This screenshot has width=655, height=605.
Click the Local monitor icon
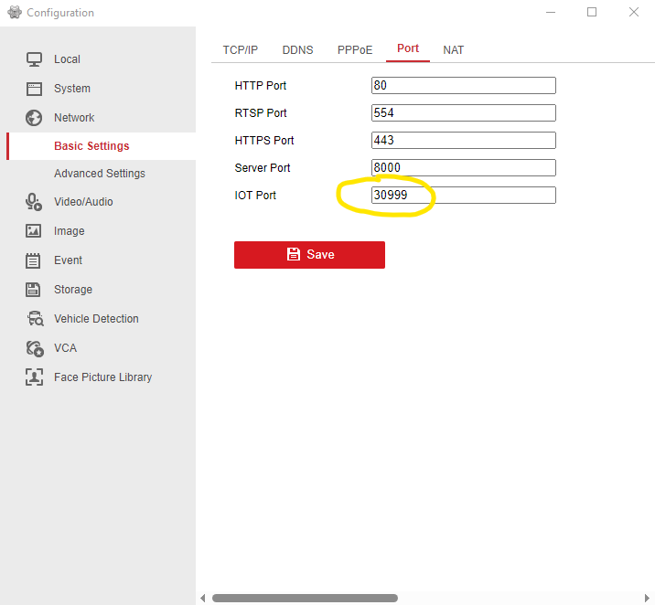point(34,59)
